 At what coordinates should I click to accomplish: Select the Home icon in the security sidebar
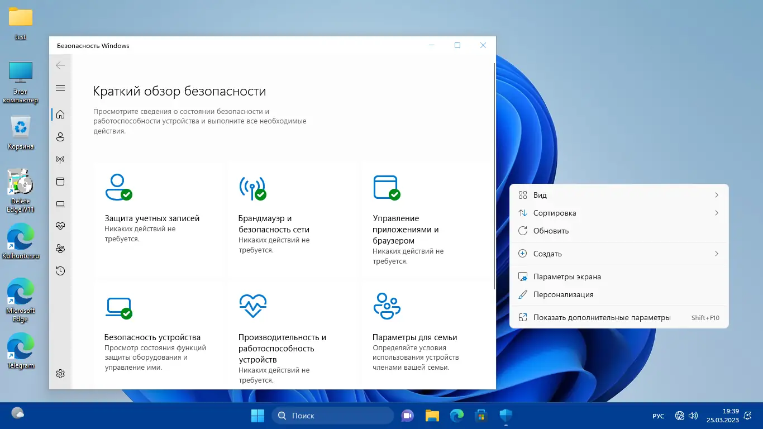[x=60, y=115]
